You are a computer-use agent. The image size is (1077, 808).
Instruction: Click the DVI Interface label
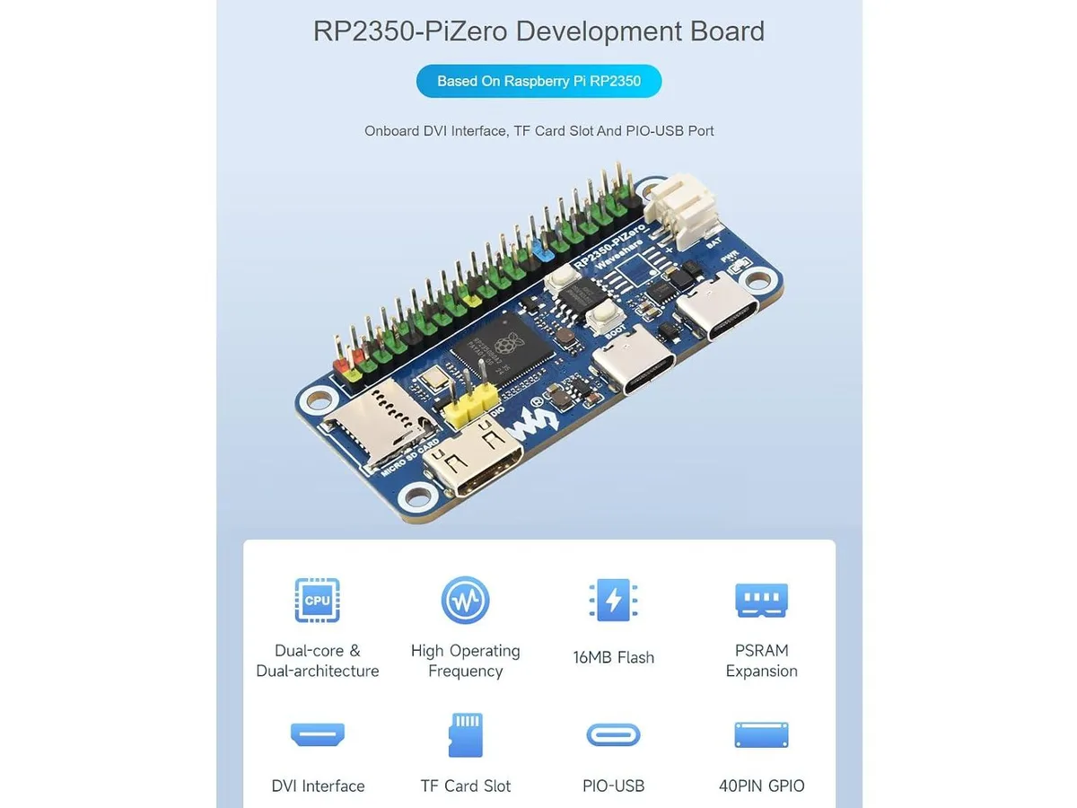point(318,786)
